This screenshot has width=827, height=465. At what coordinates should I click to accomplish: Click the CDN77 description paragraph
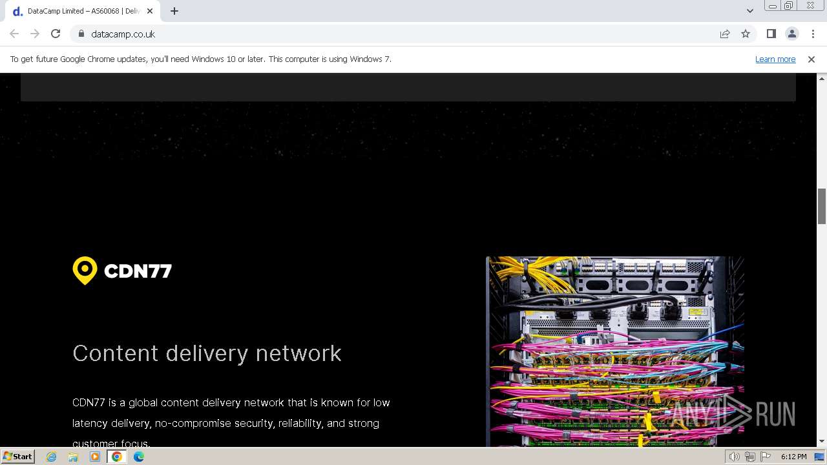coord(231,423)
